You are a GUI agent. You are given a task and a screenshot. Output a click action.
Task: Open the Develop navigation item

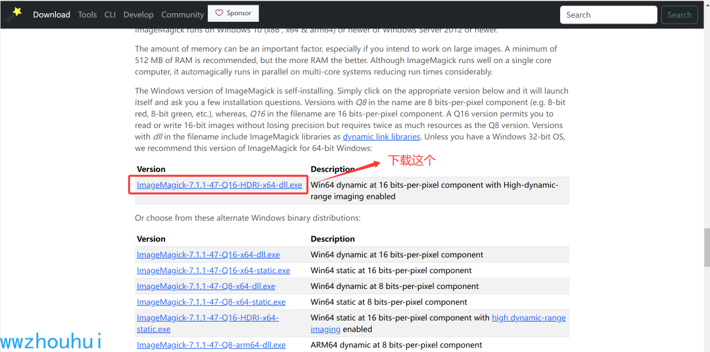139,14
